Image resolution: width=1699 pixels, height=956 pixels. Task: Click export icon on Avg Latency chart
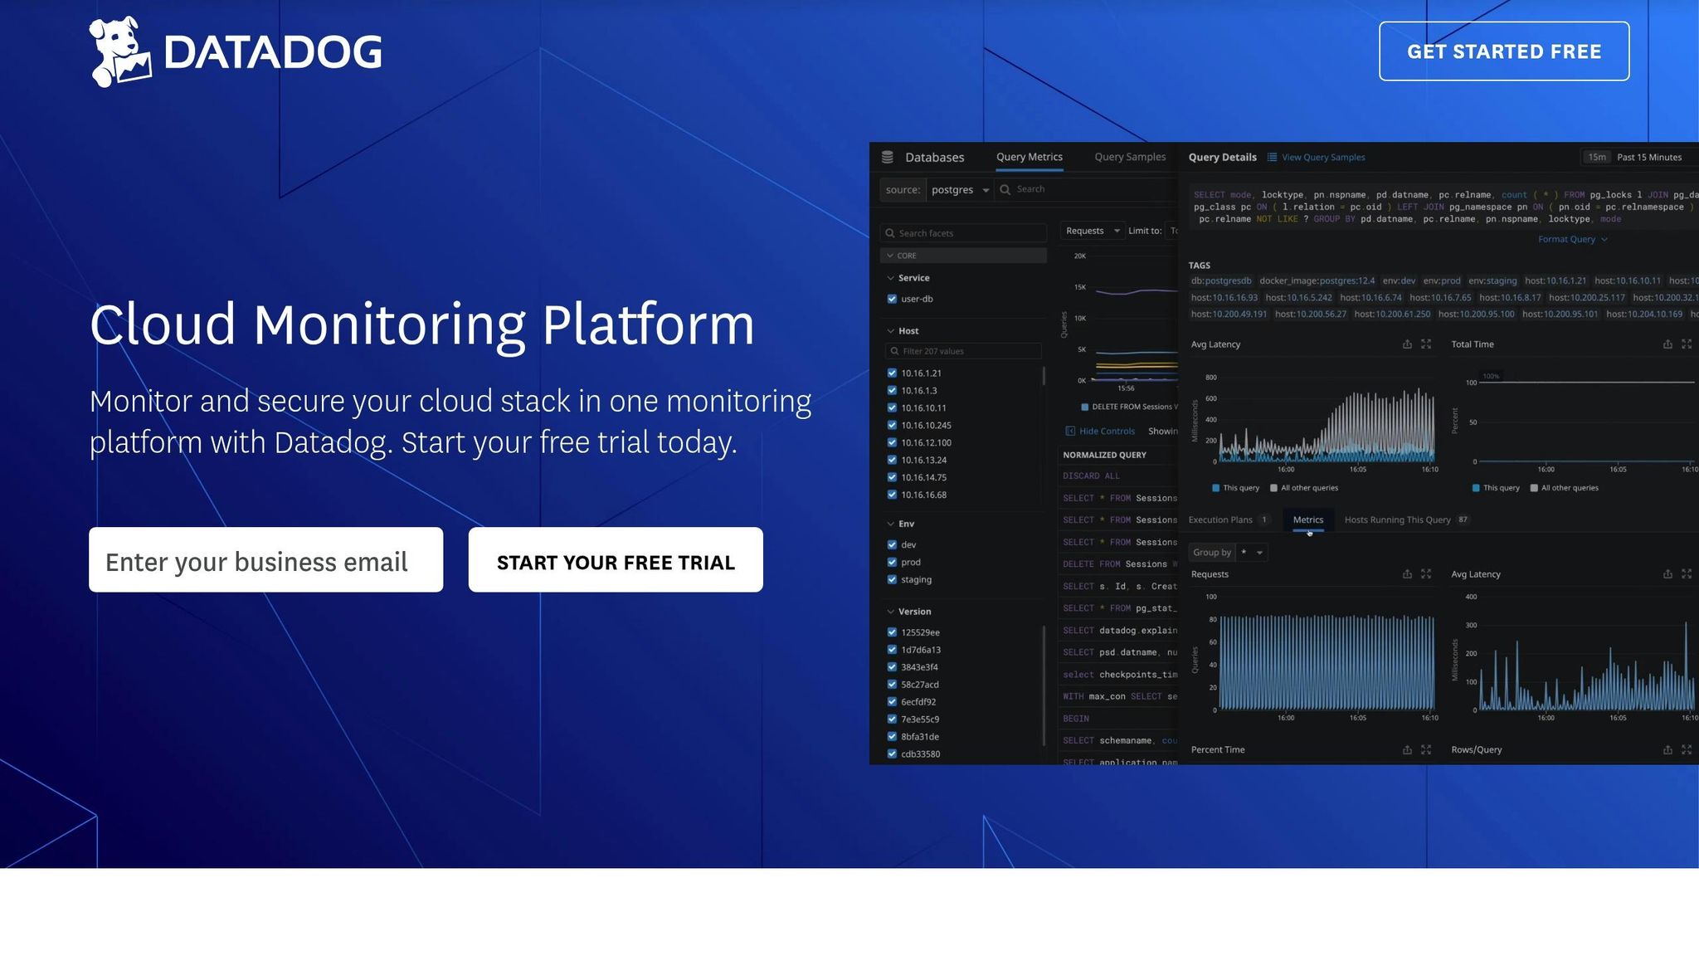pyautogui.click(x=1407, y=344)
